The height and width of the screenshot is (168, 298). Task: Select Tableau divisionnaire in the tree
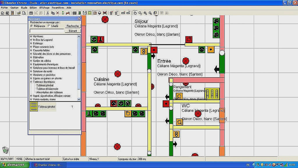[47, 89]
